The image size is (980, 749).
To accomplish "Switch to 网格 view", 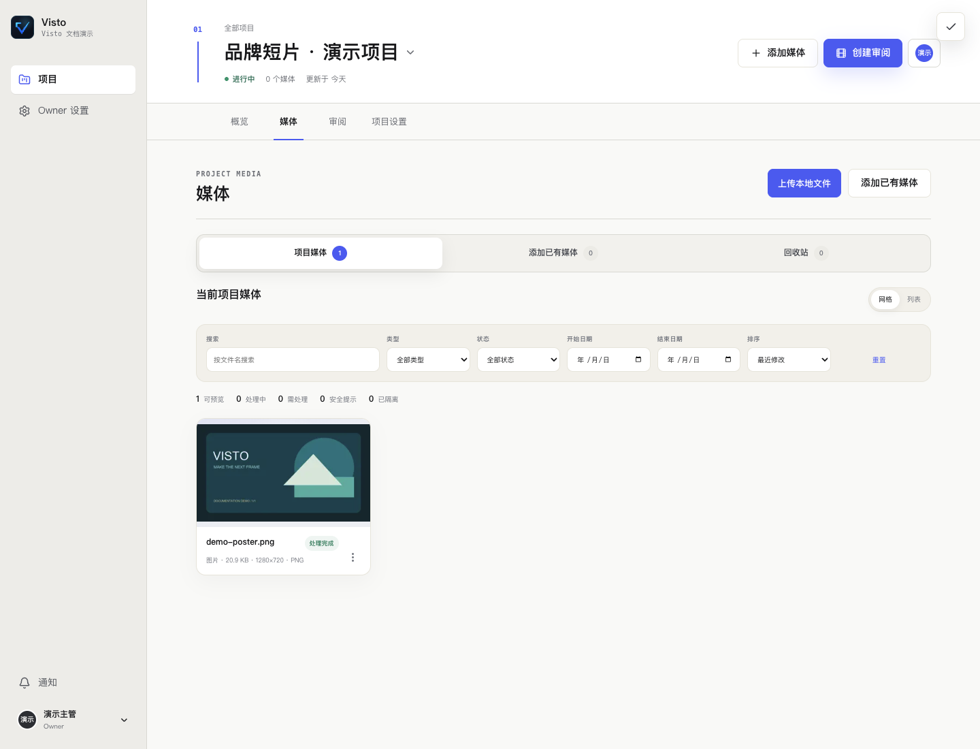I will coord(885,300).
